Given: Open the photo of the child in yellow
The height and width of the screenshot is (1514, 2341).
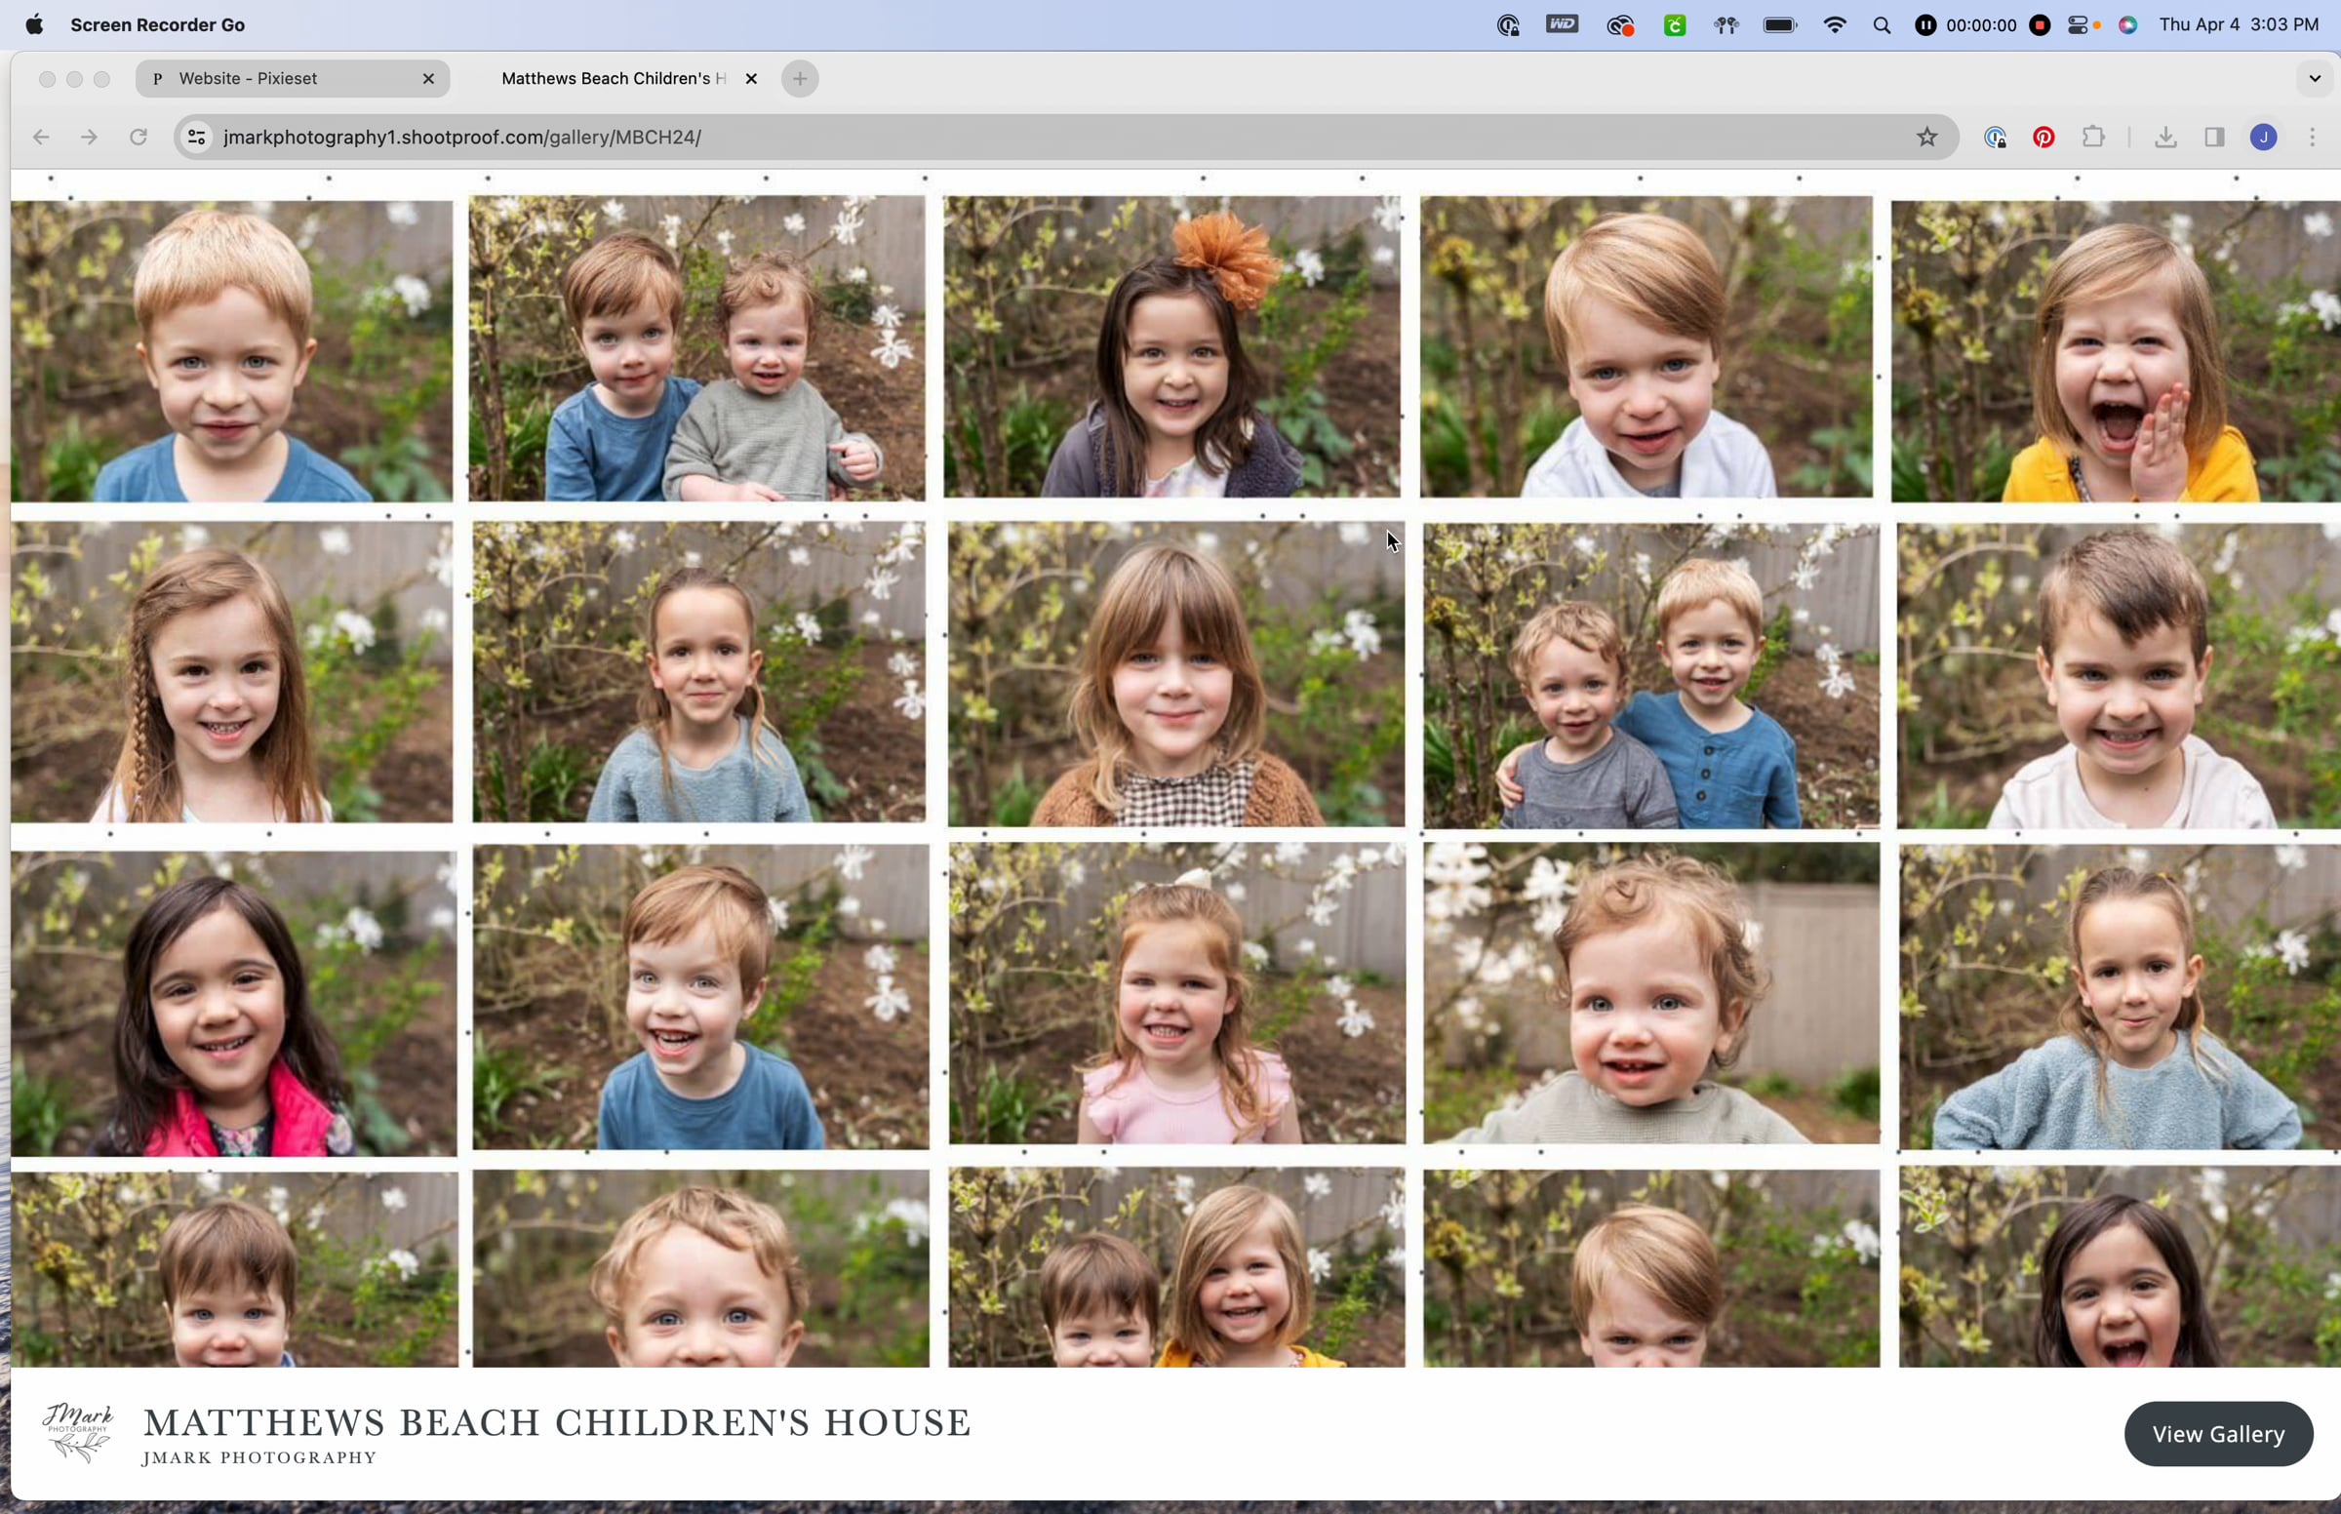Looking at the screenshot, I should (x=2116, y=351).
